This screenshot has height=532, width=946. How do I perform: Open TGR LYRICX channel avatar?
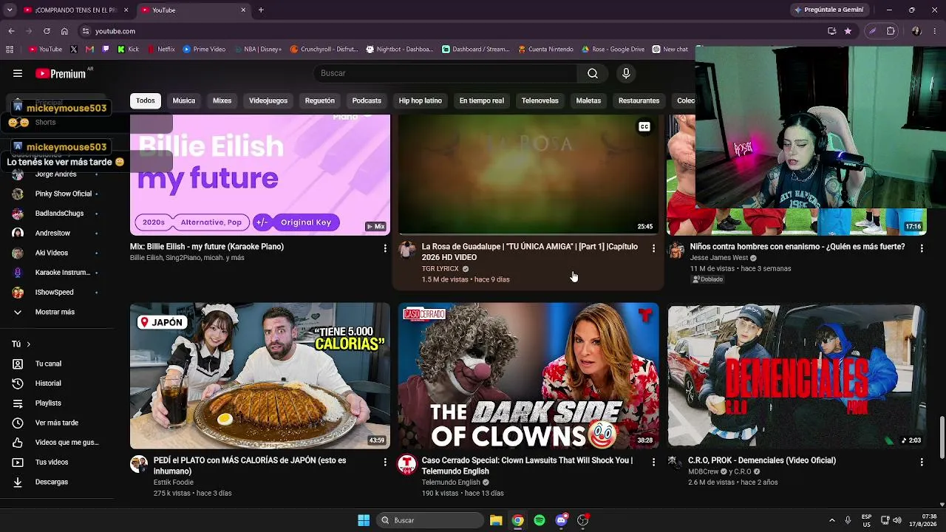407,250
